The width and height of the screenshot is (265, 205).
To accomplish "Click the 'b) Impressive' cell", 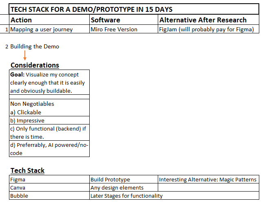I will coord(49,120).
